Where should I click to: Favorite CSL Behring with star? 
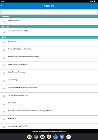[x=4, y=80]
